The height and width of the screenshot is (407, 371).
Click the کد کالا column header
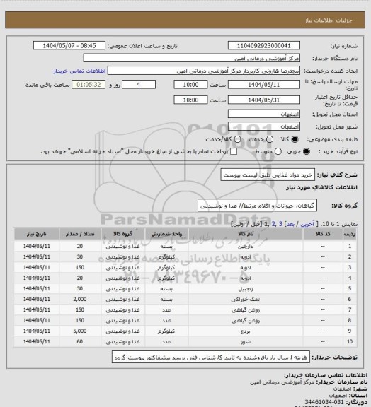tap(323, 234)
